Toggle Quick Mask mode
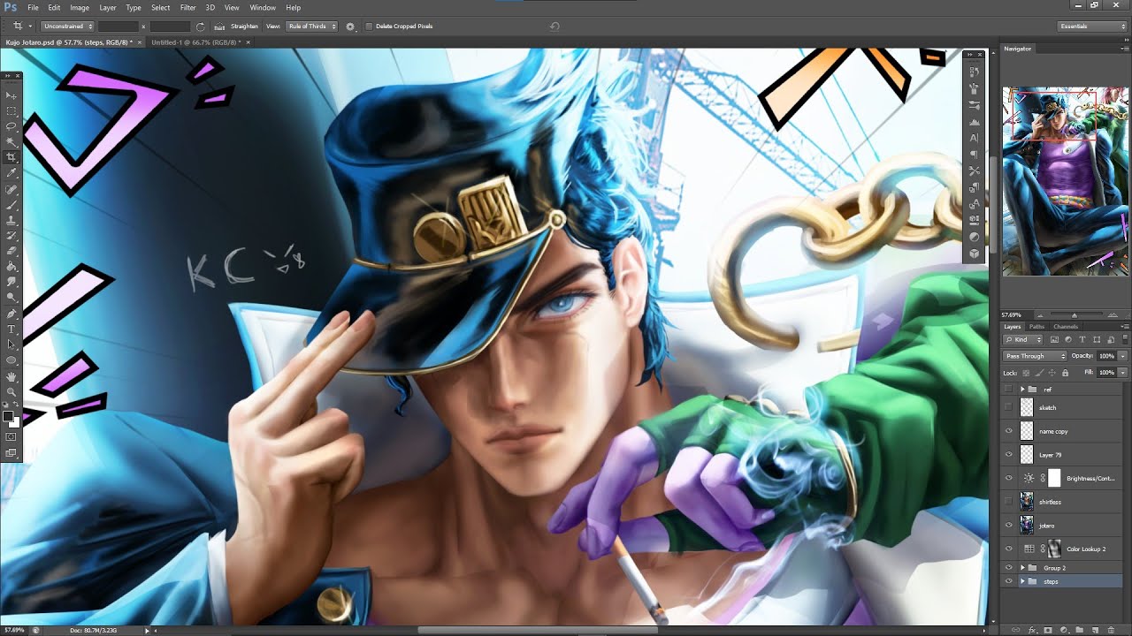 point(11,436)
